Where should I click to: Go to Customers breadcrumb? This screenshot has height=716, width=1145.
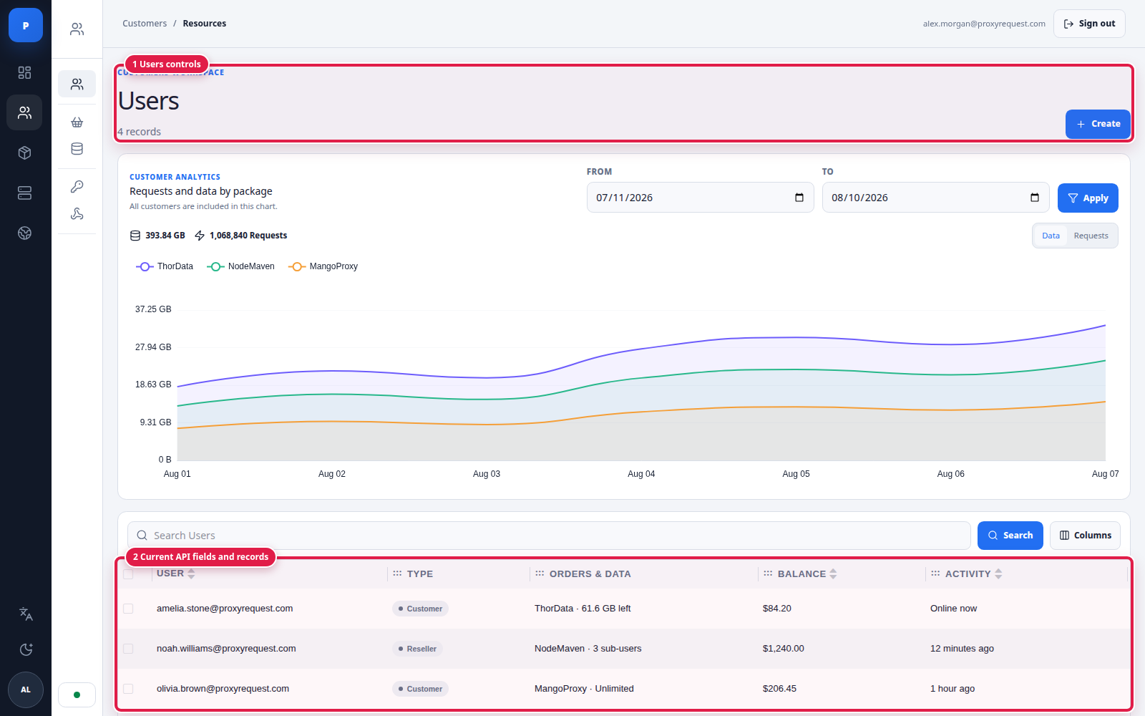(145, 24)
